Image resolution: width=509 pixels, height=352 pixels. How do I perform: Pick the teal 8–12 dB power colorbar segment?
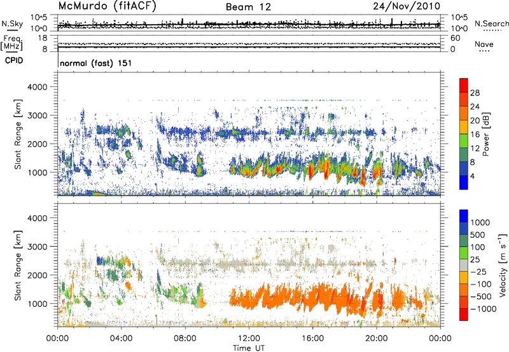[x=464, y=154]
